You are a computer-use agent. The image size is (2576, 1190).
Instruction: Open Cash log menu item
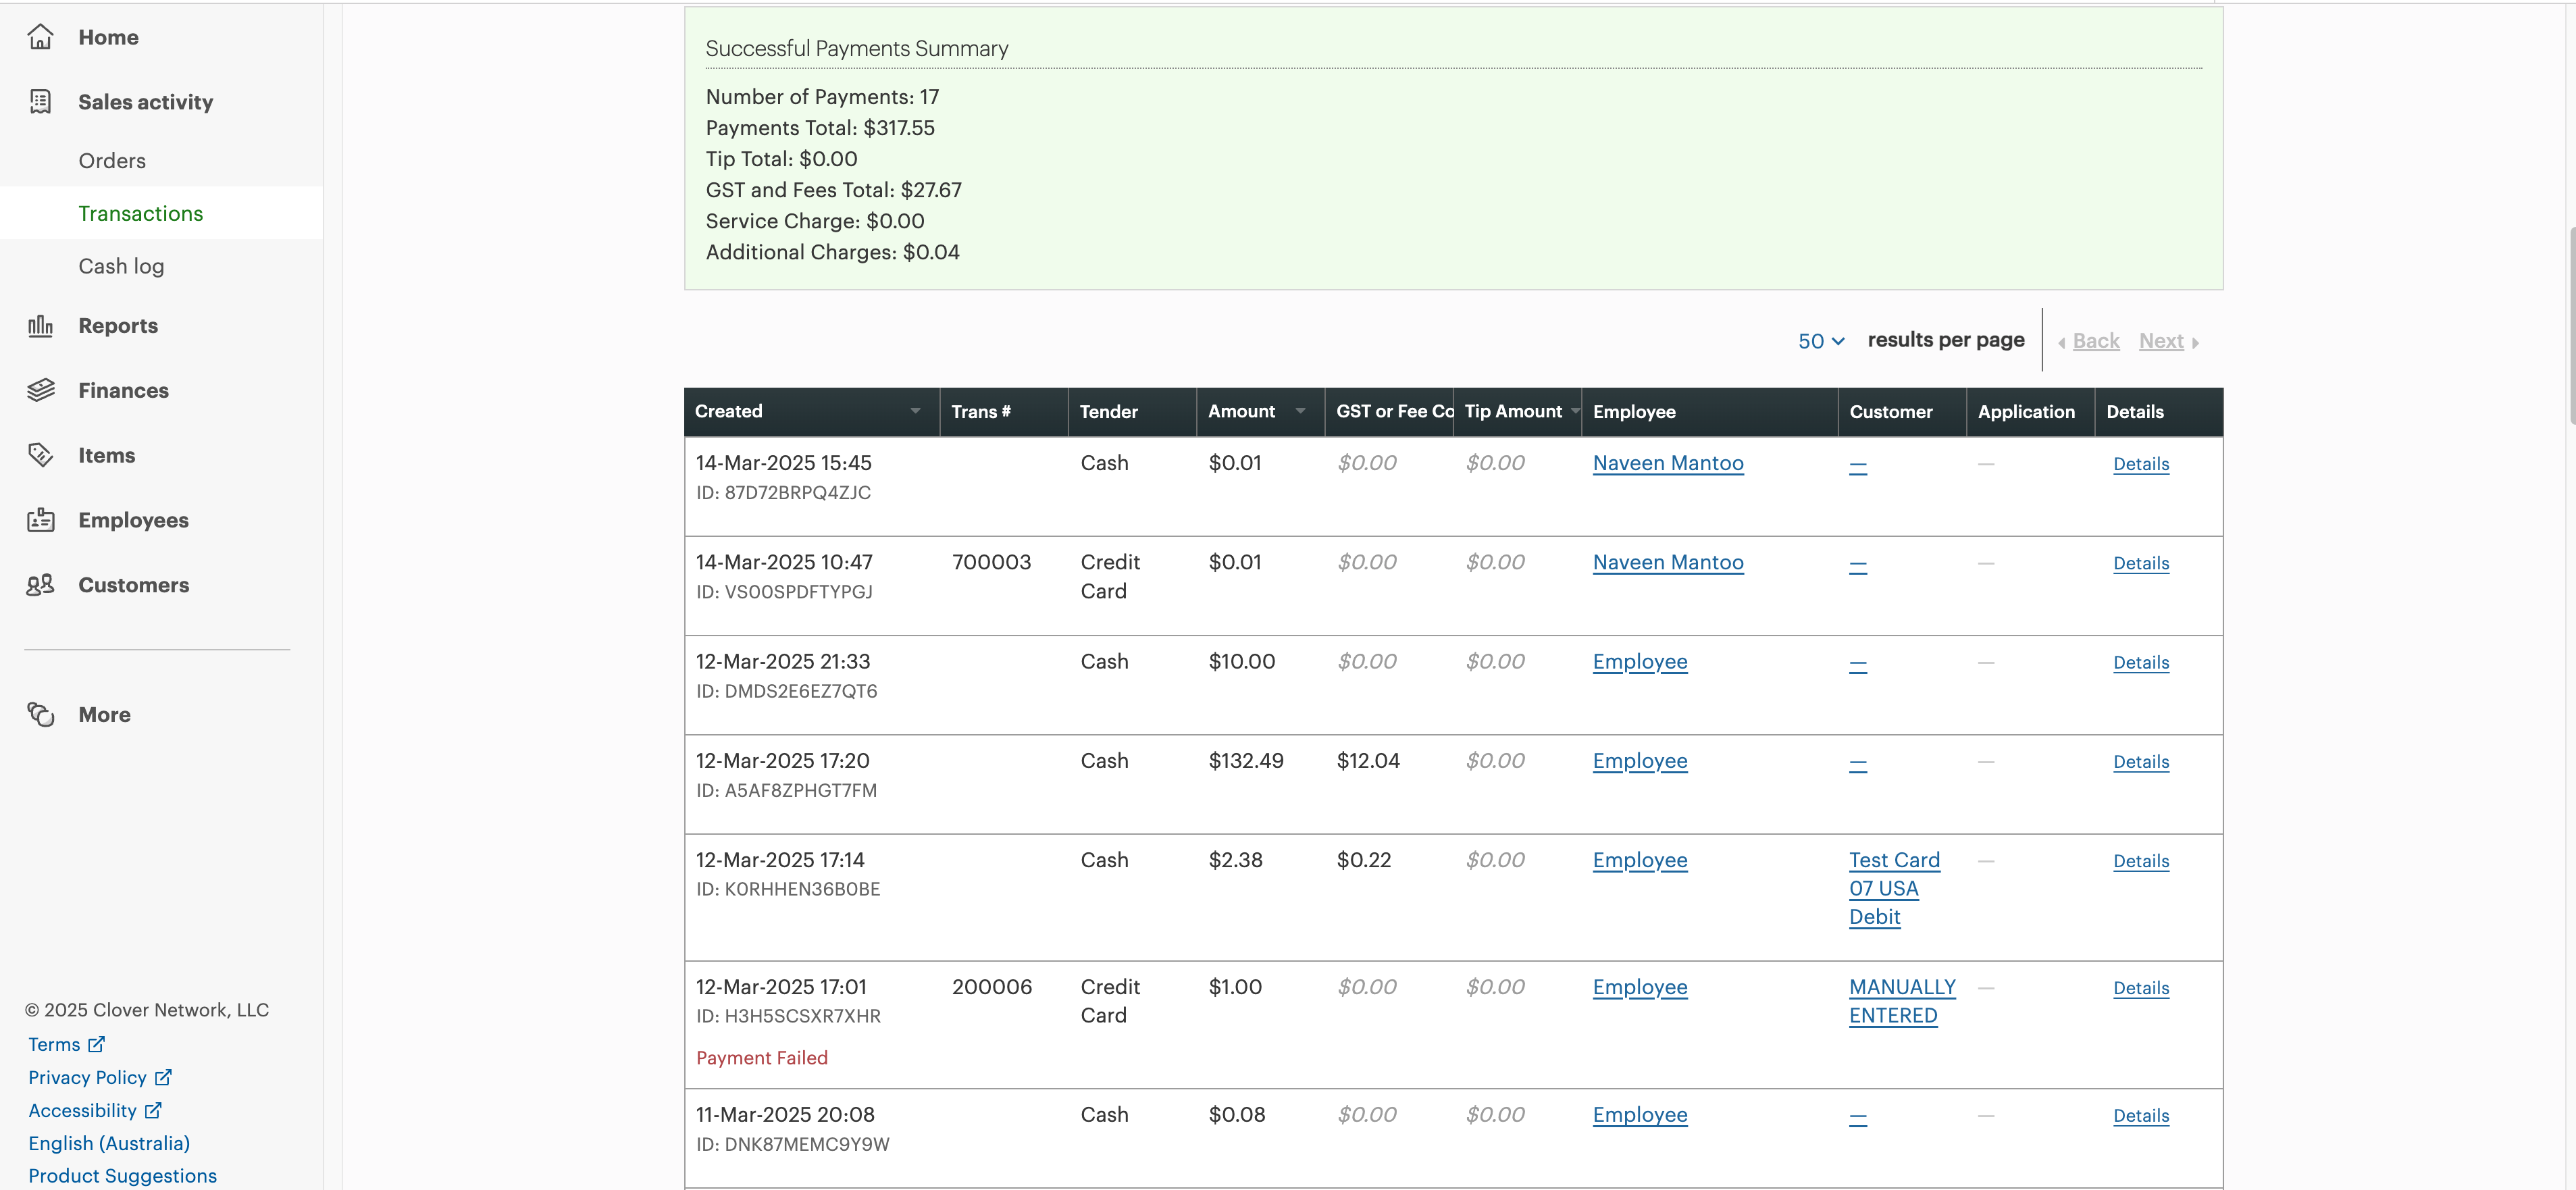pyautogui.click(x=121, y=266)
